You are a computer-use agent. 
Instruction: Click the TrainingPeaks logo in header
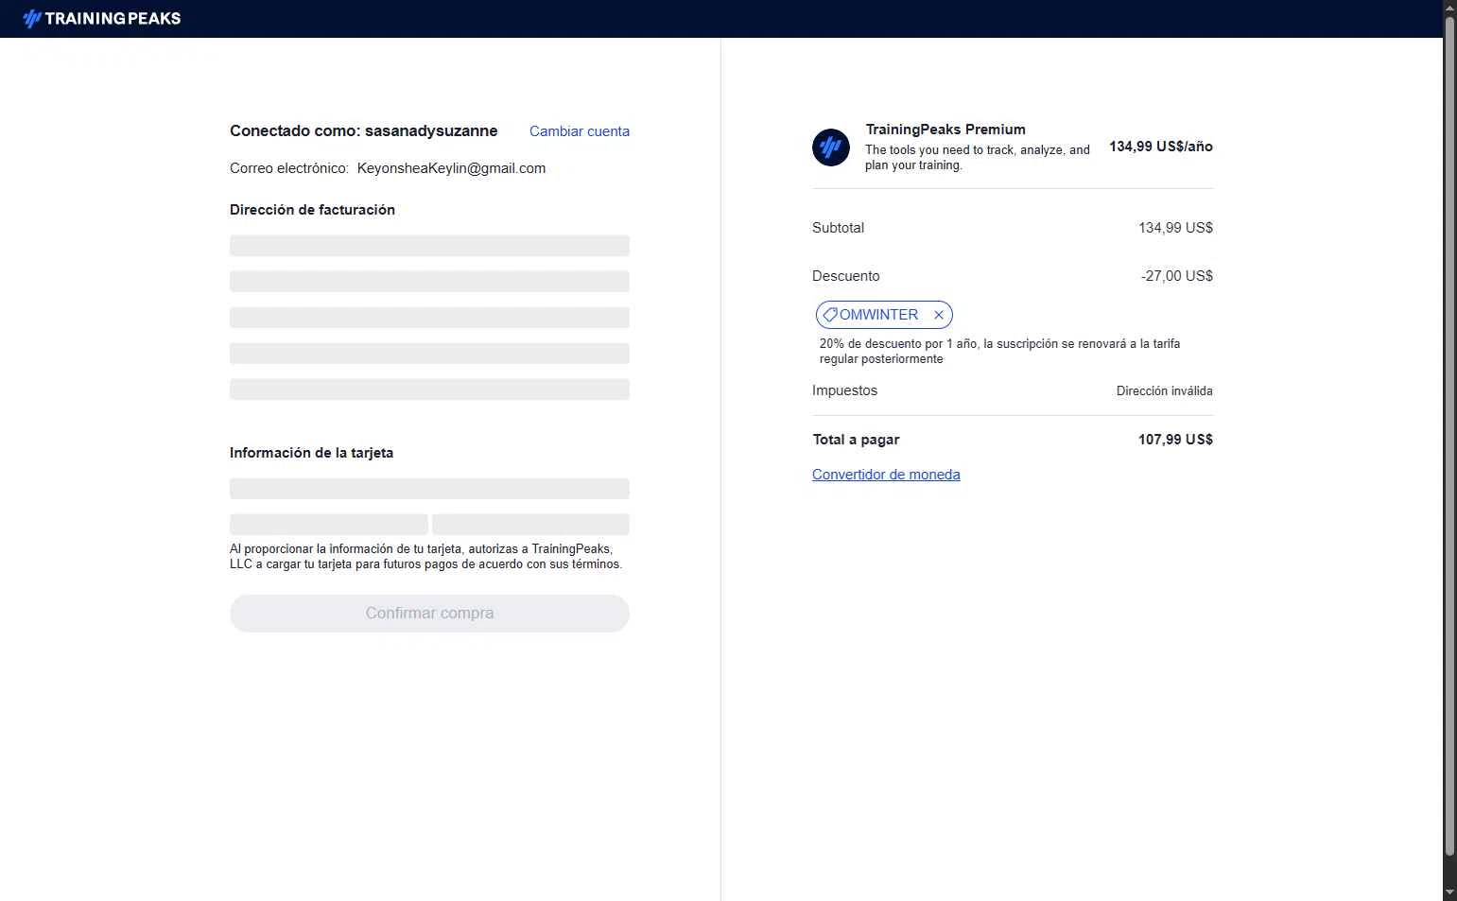coord(101,18)
